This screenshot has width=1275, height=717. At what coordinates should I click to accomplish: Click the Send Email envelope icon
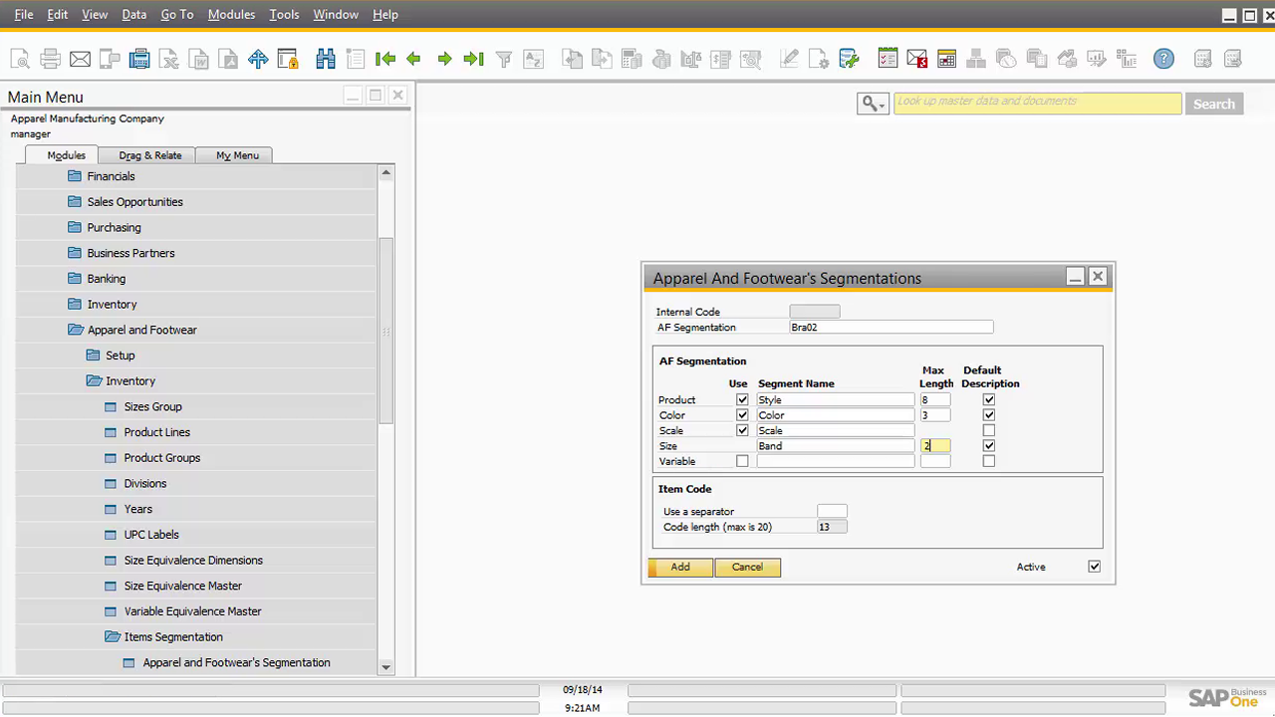[x=80, y=60]
